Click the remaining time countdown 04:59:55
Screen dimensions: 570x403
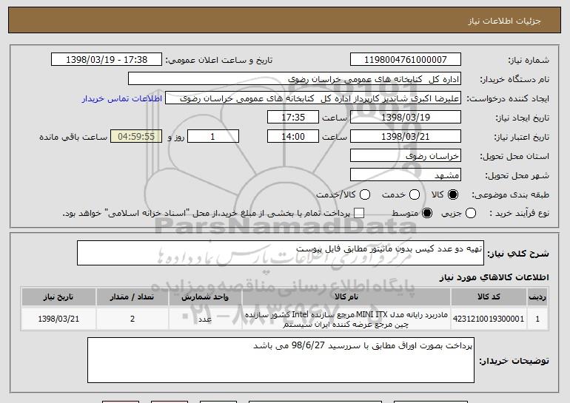point(135,137)
